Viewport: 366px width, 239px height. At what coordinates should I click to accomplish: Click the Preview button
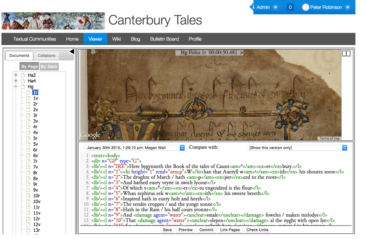point(185,230)
